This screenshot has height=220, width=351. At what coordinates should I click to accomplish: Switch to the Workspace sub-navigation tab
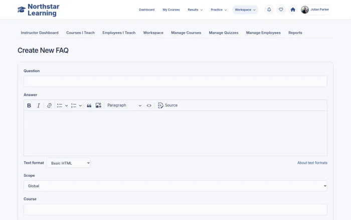153,33
